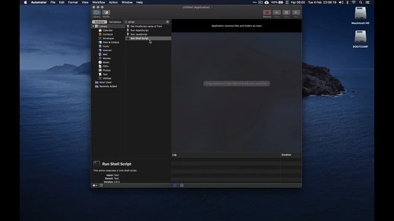Click into the action search field
Viewport: 394px width, 221px height.
147,22
